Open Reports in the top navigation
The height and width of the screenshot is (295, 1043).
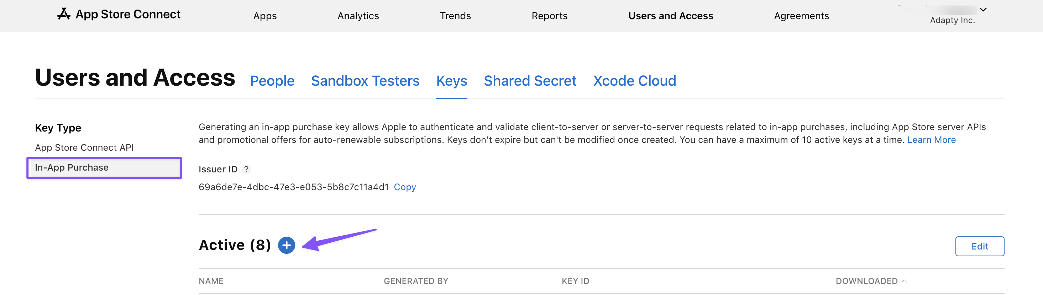[x=549, y=16]
